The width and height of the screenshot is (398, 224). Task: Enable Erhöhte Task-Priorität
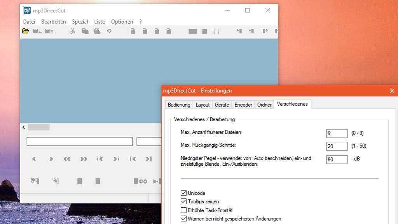tap(183, 210)
